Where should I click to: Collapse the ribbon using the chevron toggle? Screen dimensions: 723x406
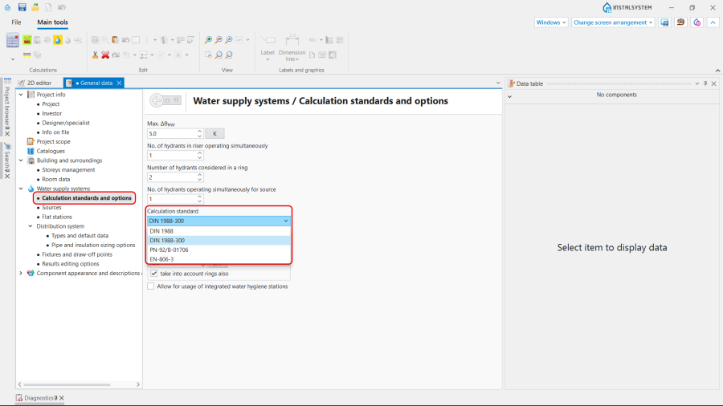(713, 22)
